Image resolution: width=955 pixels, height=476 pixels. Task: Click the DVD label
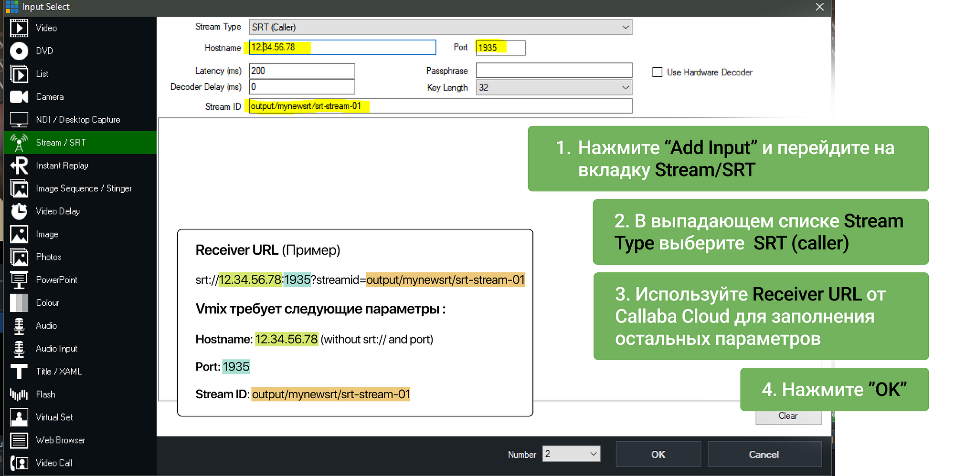coord(44,51)
